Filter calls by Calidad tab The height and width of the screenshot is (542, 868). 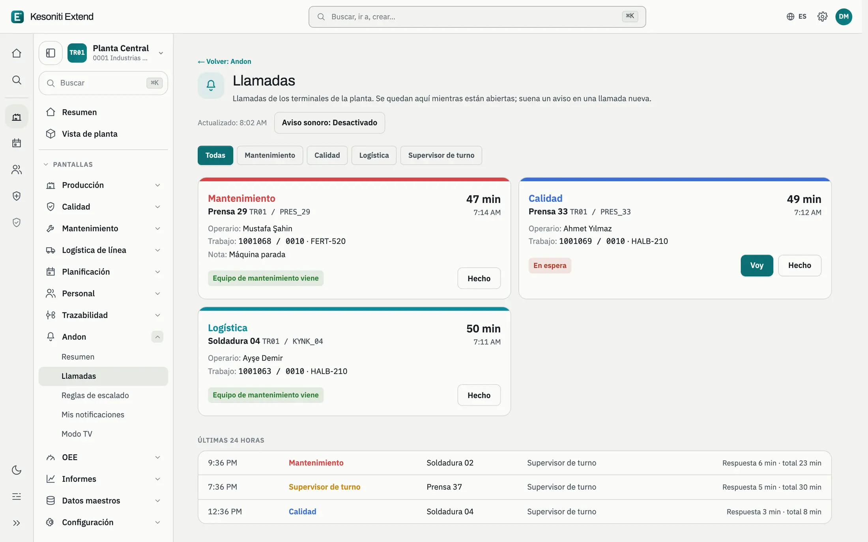coord(327,155)
